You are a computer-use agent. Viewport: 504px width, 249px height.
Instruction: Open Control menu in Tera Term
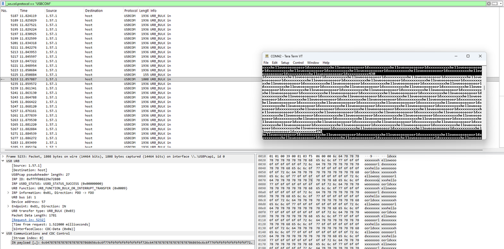point(298,63)
